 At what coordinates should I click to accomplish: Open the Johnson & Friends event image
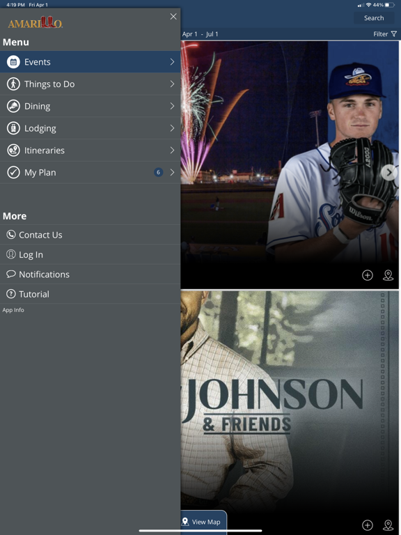point(290,413)
